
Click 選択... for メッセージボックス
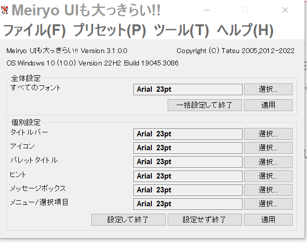click(x=268, y=190)
